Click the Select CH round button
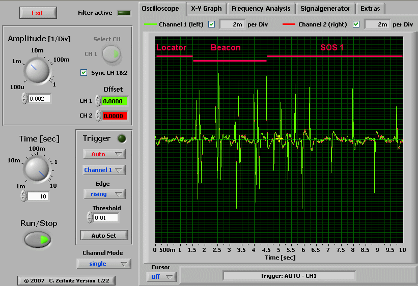418x286 pixels. pos(112,54)
